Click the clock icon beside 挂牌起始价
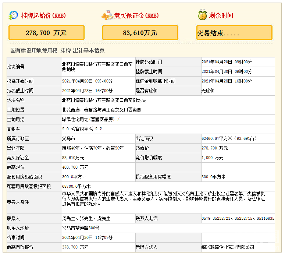The width and height of the screenshot is (285, 254). tap(13, 15)
